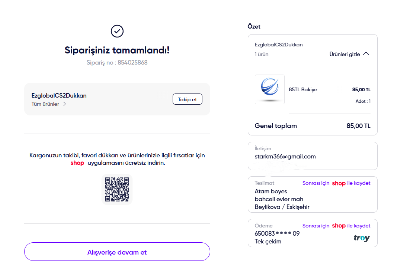This screenshot has width=394, height=272.
Task: Click the Genel toplam 85,00 TL amount
Action: coord(358,126)
